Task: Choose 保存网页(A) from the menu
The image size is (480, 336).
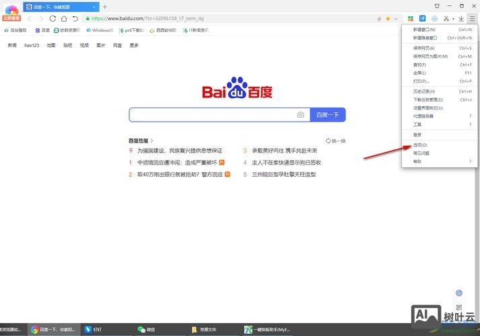Action: (440, 48)
